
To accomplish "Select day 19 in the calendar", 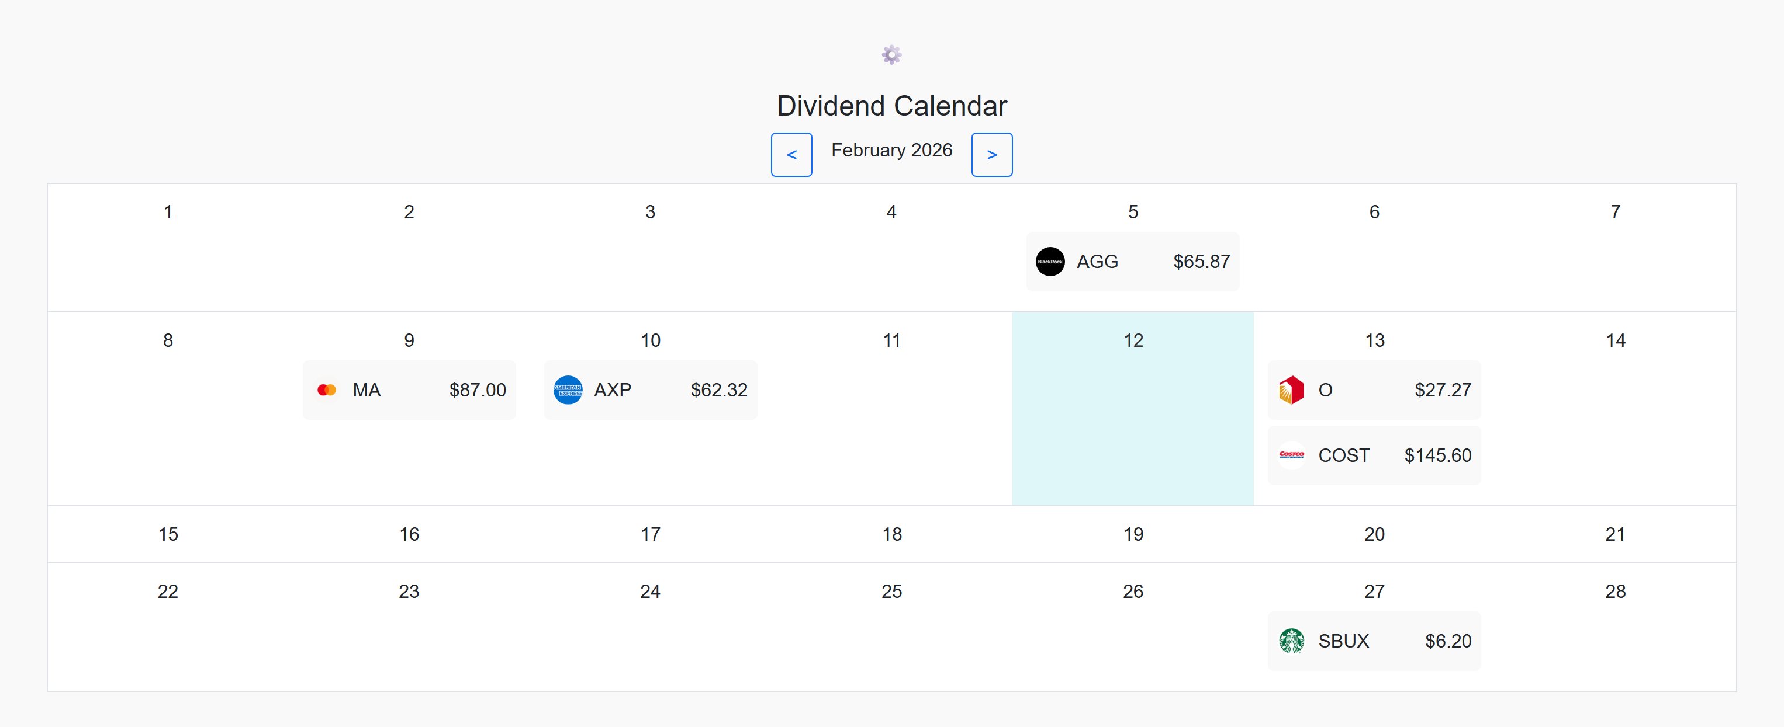I will pyautogui.click(x=1133, y=534).
